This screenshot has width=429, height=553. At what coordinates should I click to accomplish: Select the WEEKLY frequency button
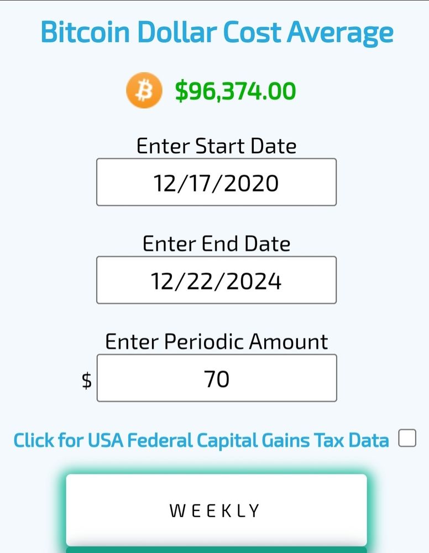[x=217, y=510]
